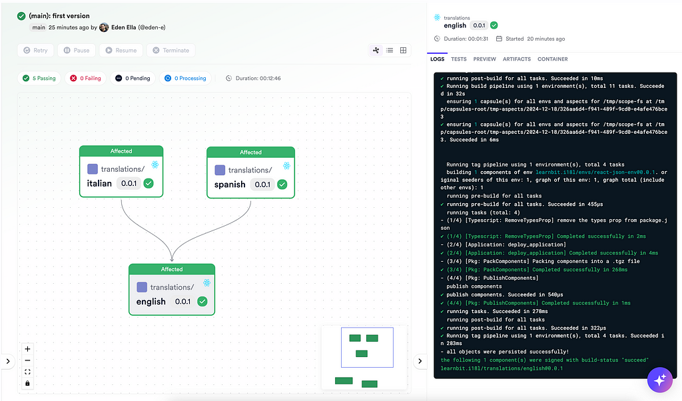Click the pipeline success check icon
The image size is (682, 401).
(21, 16)
